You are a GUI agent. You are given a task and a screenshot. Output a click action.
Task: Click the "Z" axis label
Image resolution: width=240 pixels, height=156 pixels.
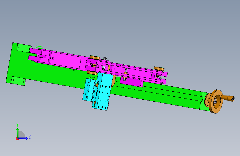pos(30,137)
